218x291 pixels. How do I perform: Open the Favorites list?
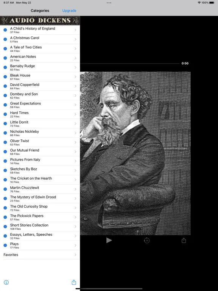(x=40, y=255)
